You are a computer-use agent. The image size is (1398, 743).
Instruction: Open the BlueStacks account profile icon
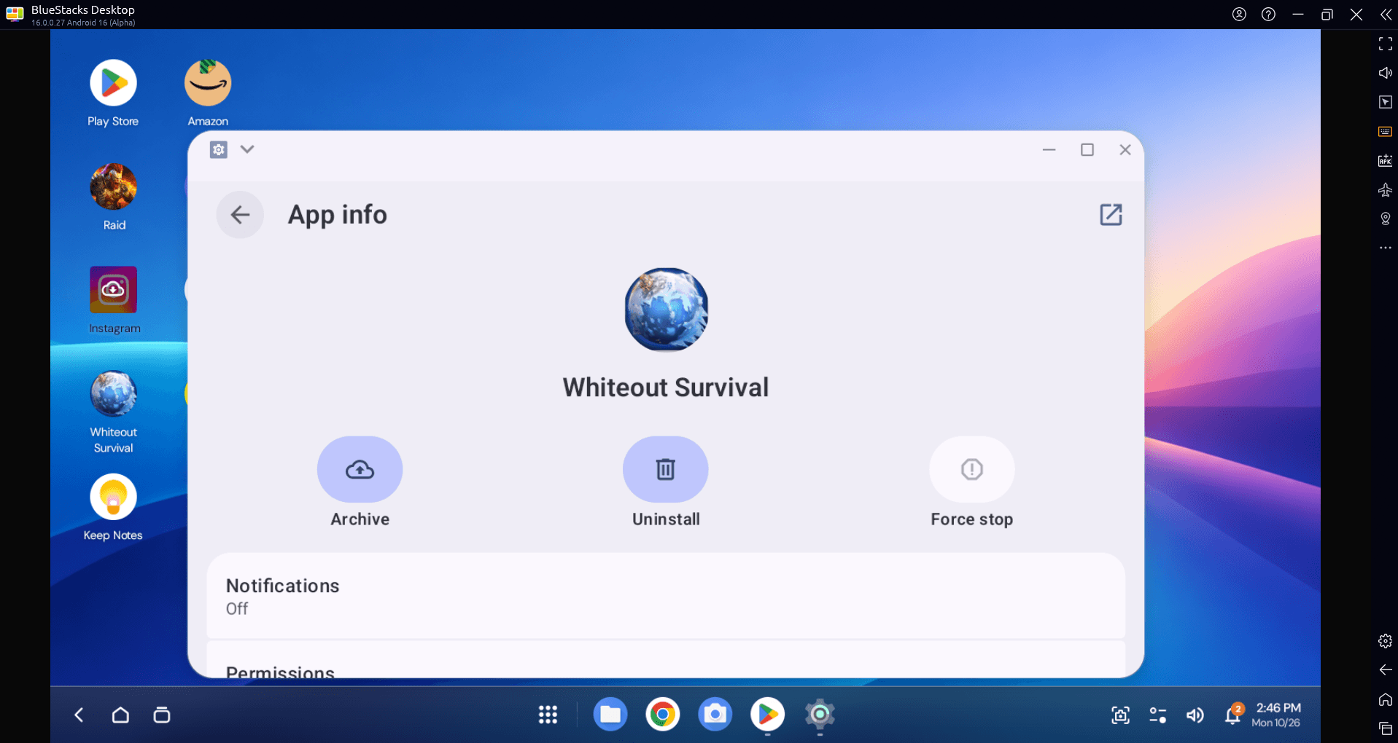pyautogui.click(x=1239, y=15)
